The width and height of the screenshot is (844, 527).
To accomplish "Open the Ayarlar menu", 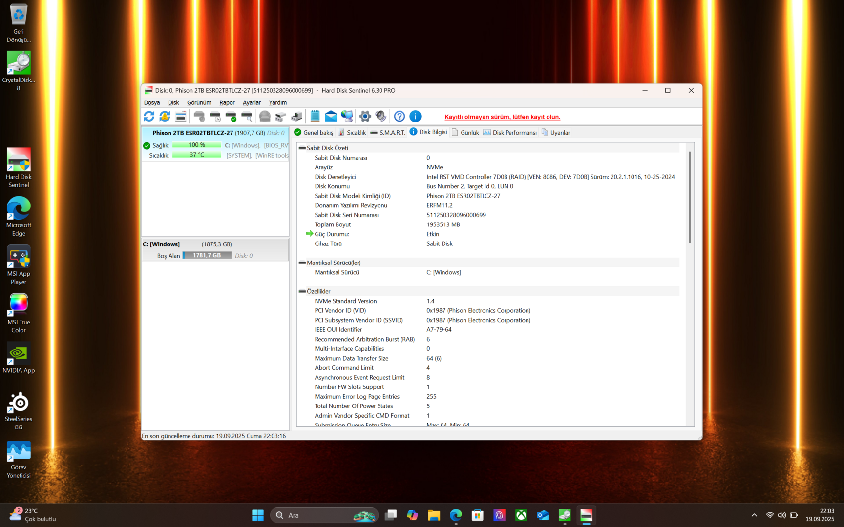I will pyautogui.click(x=252, y=102).
